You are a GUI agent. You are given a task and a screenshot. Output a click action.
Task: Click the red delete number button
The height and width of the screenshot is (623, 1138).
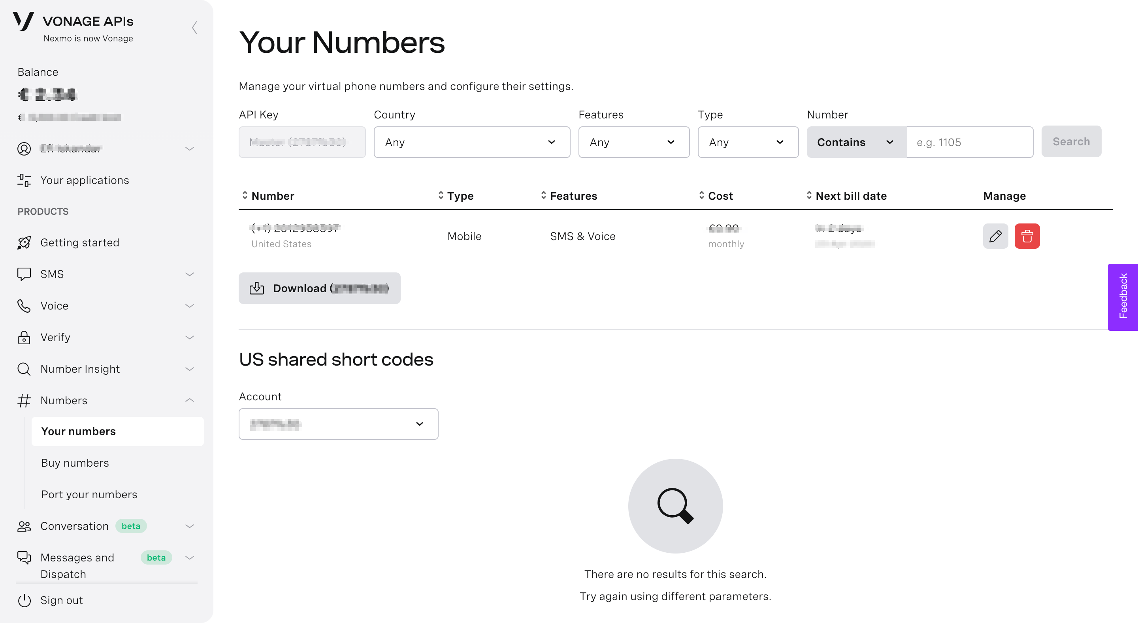click(1027, 236)
